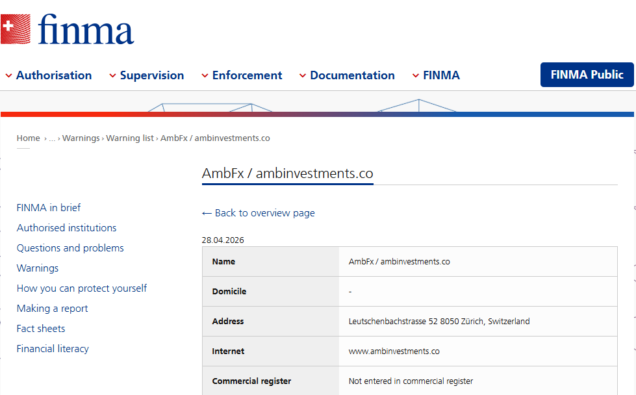Expand the breadcrumb ellipsis
636x395 pixels.
[52, 138]
